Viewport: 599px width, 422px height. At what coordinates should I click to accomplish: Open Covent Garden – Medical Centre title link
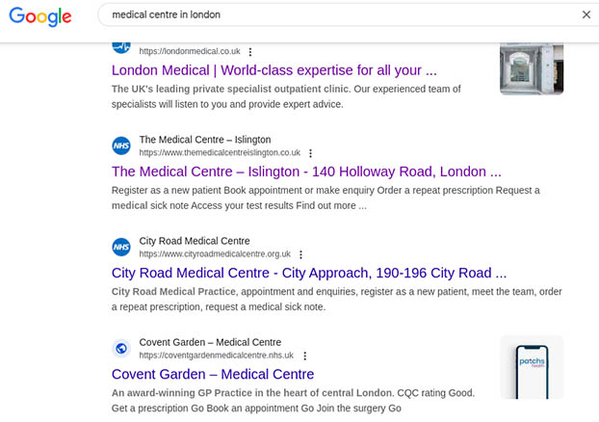tap(213, 374)
